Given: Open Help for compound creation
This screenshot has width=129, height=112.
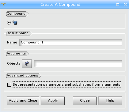Looking at the screenshot, I should point(110,101).
